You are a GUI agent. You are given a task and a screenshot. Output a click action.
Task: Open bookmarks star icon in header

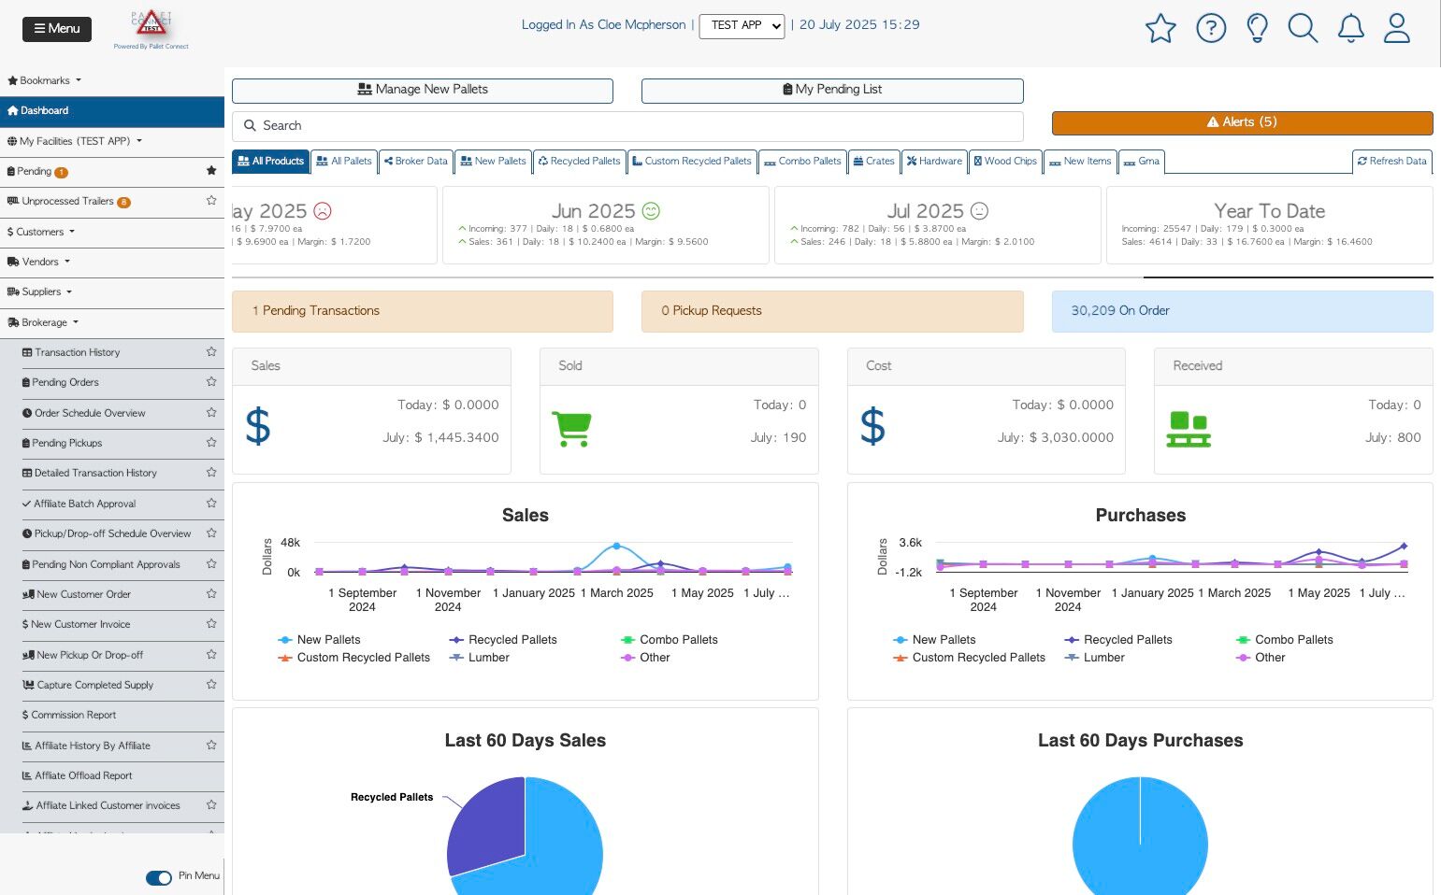pos(1160,28)
